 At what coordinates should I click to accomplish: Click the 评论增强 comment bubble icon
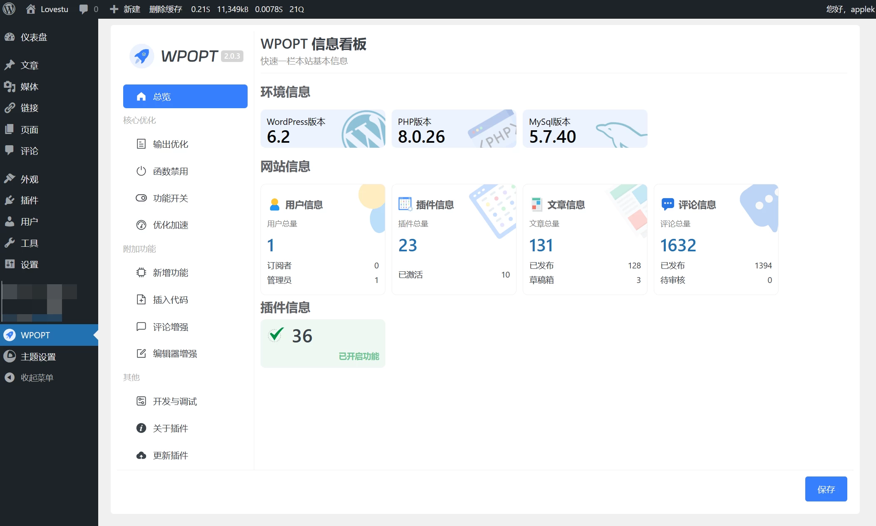click(x=141, y=326)
